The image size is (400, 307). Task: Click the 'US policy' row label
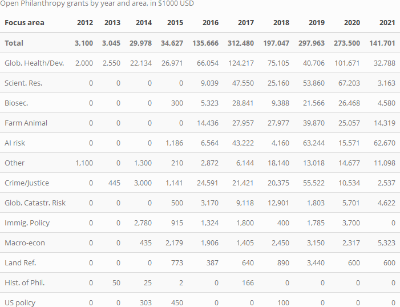click(x=20, y=302)
